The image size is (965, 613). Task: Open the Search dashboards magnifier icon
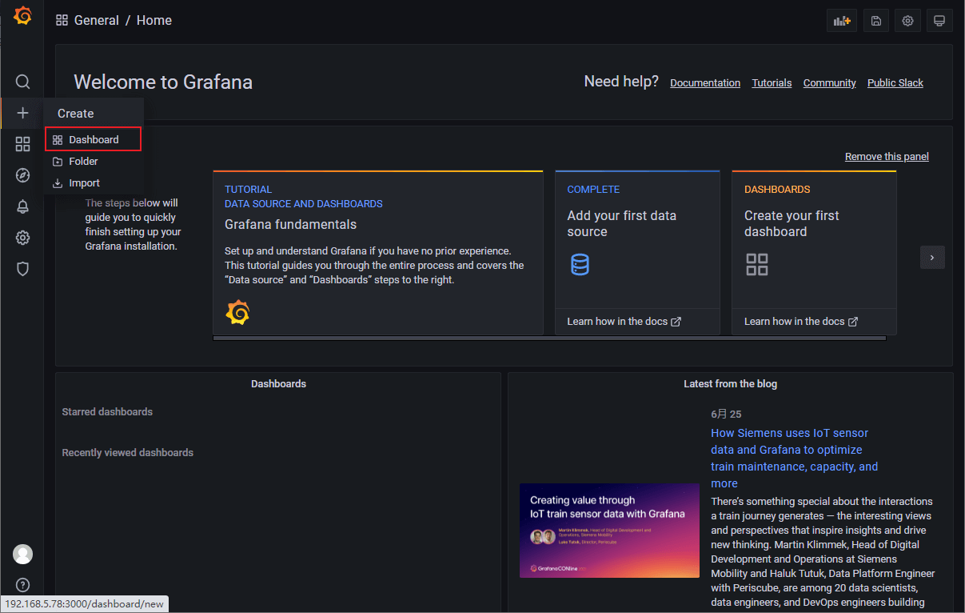coord(22,82)
